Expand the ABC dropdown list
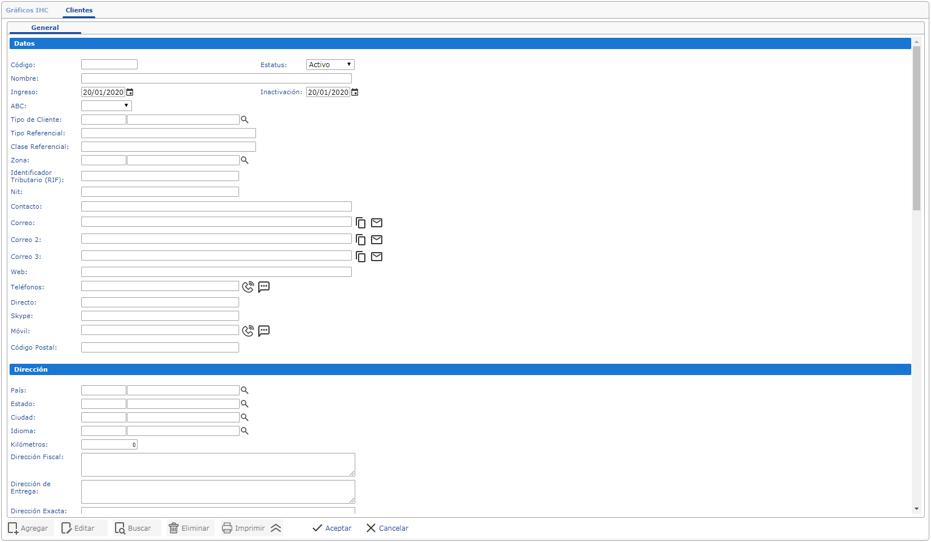Screen dimensions: 931x542 pos(107,106)
